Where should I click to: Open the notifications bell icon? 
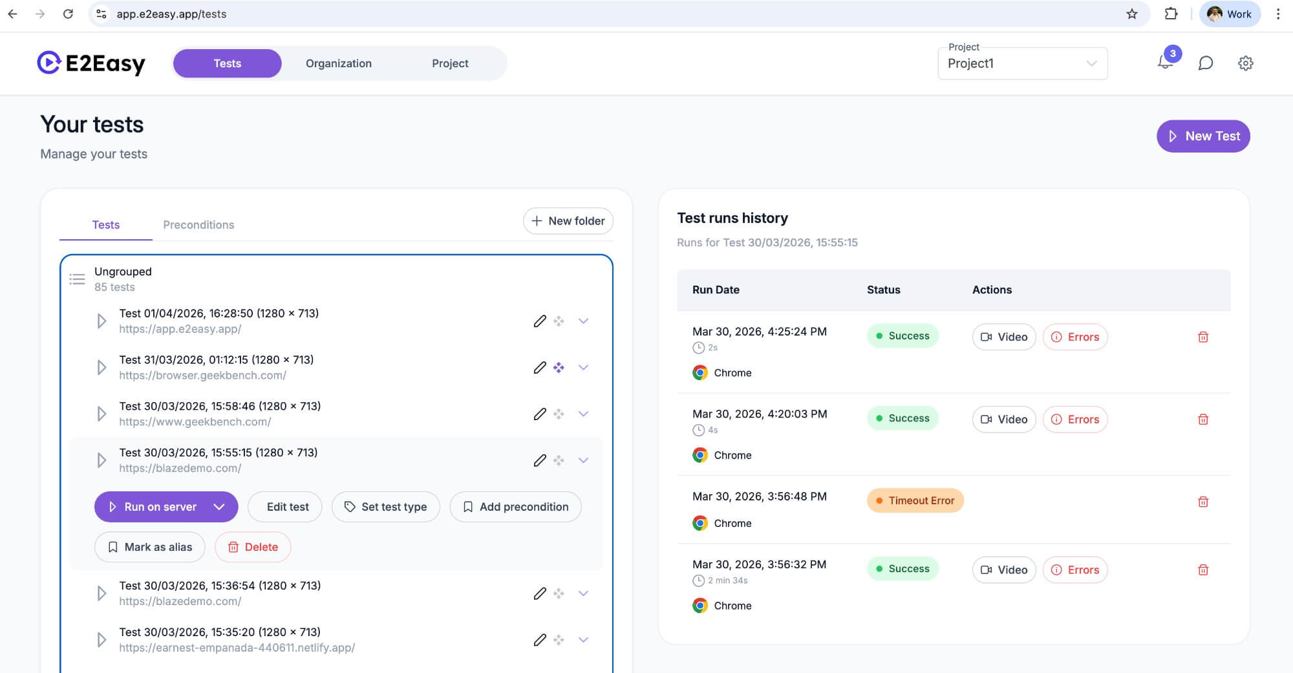[1165, 63]
